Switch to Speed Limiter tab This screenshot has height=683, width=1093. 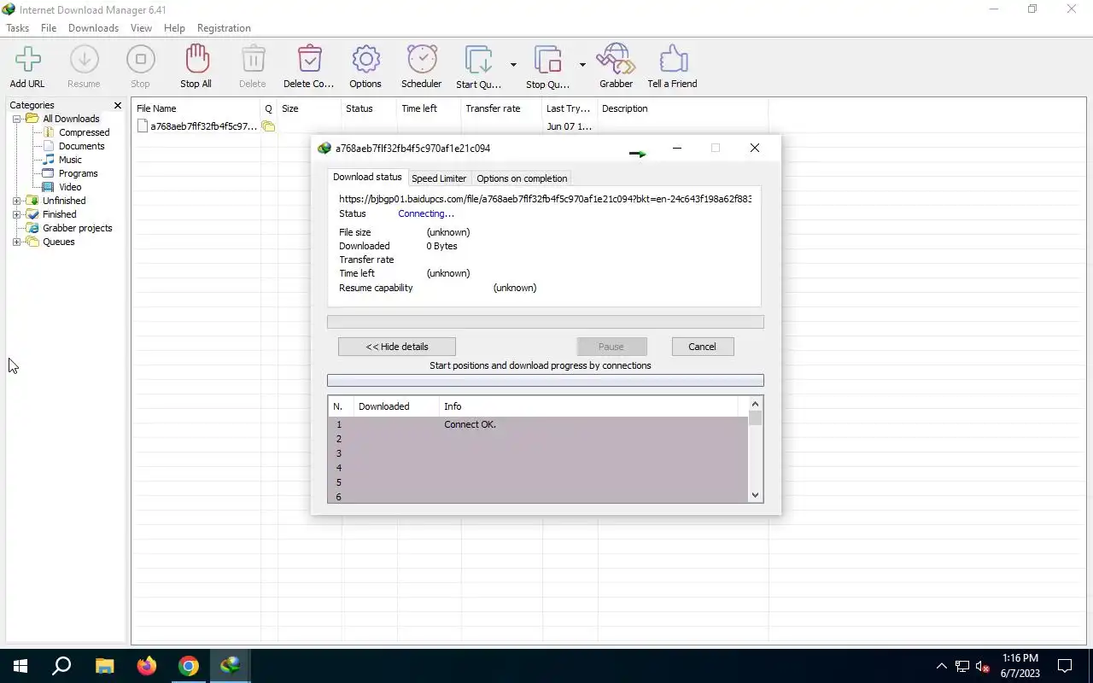(439, 178)
